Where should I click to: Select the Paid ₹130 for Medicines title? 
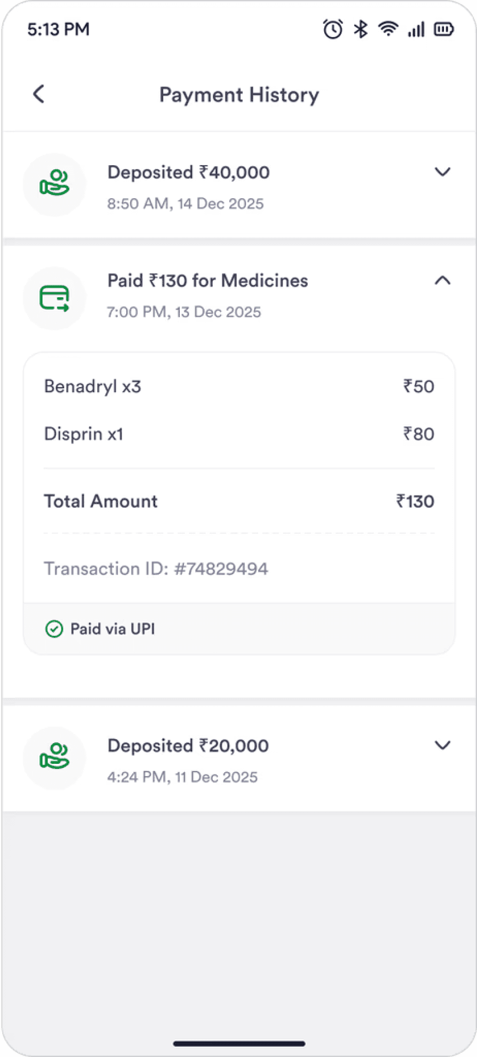pyautogui.click(x=207, y=281)
